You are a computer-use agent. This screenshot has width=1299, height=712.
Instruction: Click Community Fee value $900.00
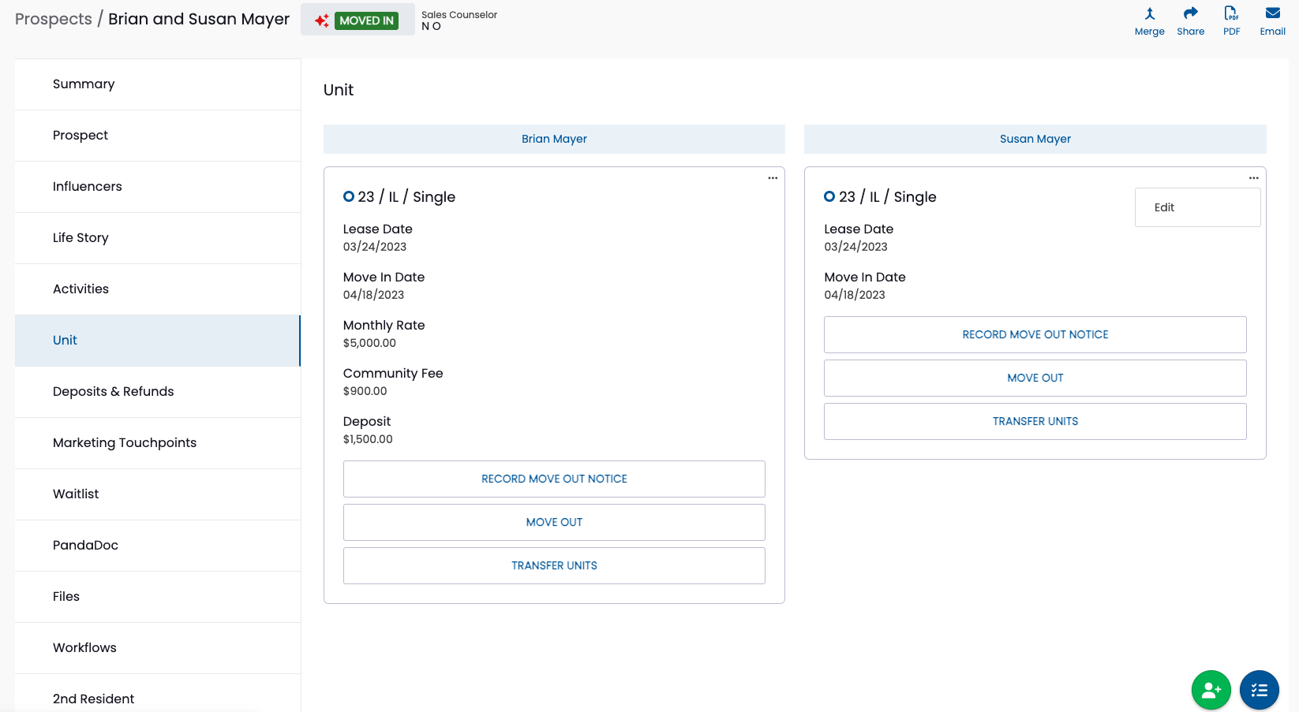(365, 391)
